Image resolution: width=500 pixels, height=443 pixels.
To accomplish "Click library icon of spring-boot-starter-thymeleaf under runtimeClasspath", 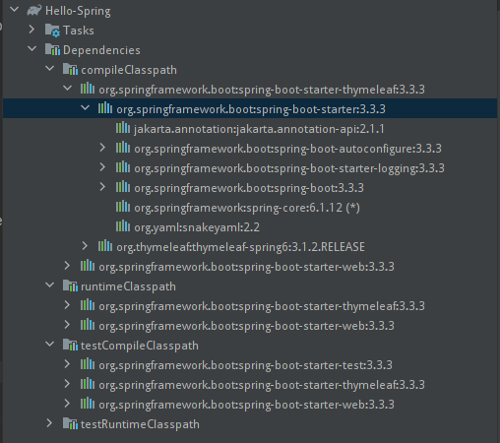I will point(88,305).
